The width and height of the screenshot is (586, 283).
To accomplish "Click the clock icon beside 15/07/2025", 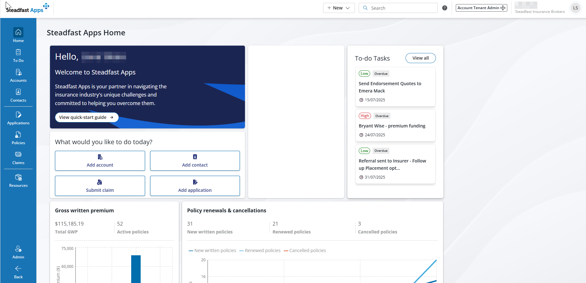I will (361, 100).
